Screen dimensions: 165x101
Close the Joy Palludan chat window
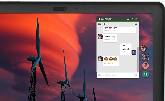coord(136,19)
